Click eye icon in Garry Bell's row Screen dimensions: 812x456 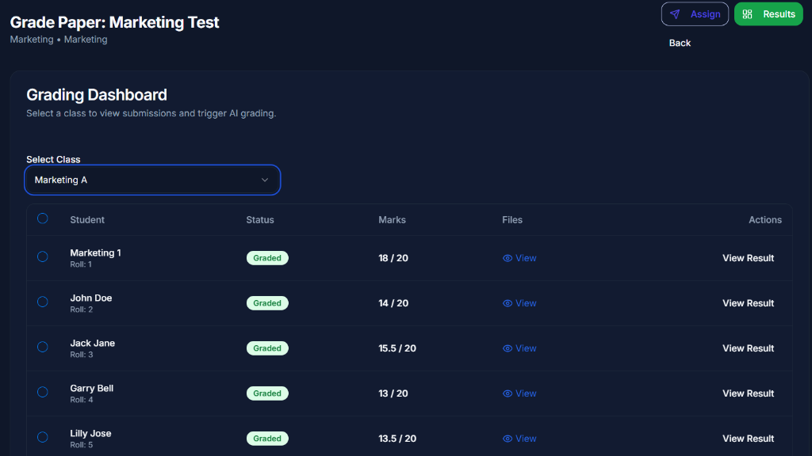507,393
